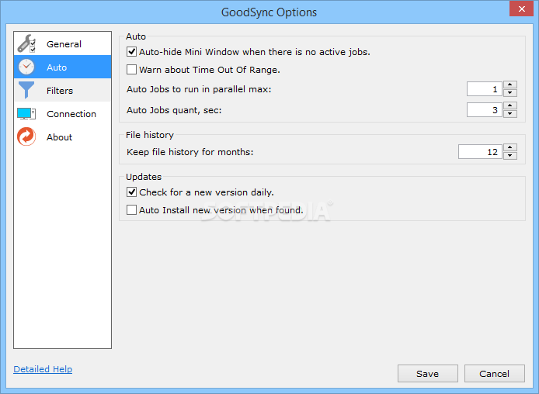The image size is (539, 394).
Task: Select the Auto tab label
Action: coord(57,67)
